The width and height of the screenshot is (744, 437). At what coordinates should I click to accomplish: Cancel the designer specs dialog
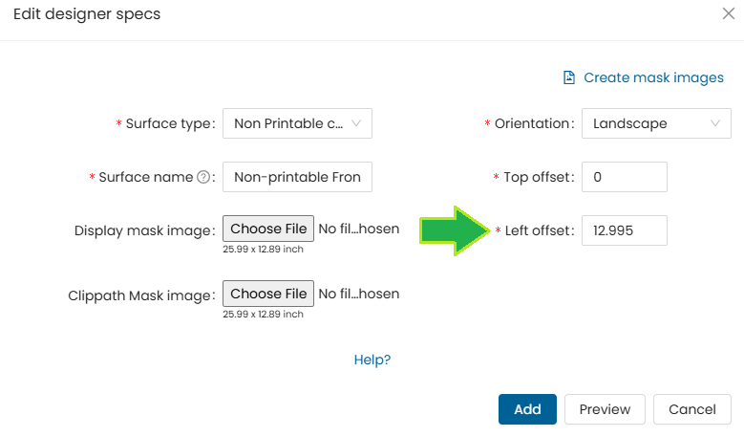(x=691, y=409)
